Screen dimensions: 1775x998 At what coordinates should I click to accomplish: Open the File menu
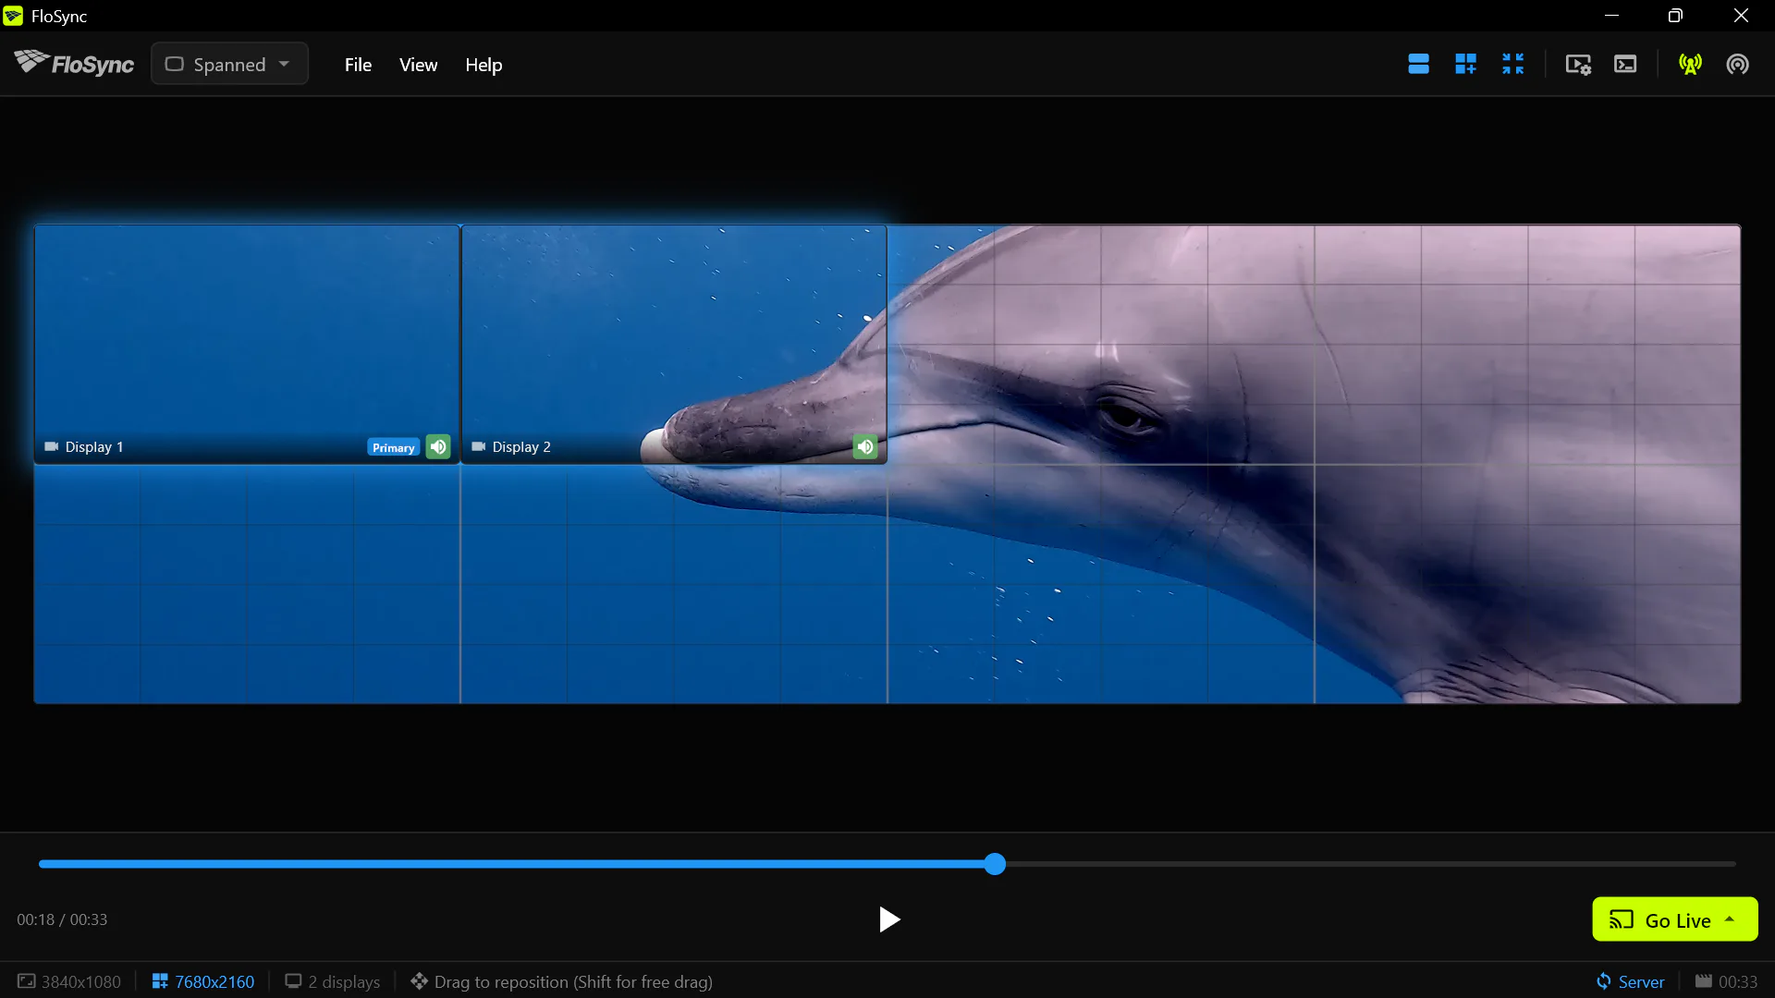point(358,65)
